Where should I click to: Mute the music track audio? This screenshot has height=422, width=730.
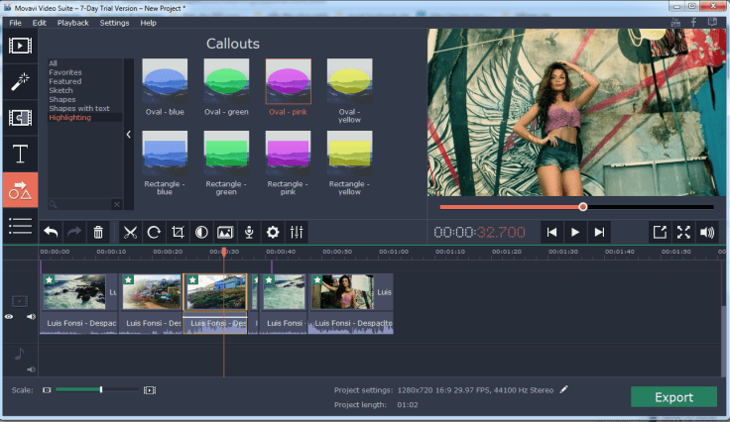tap(31, 369)
